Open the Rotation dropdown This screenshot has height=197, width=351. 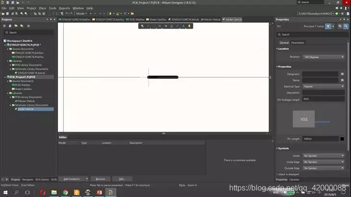pos(324,57)
